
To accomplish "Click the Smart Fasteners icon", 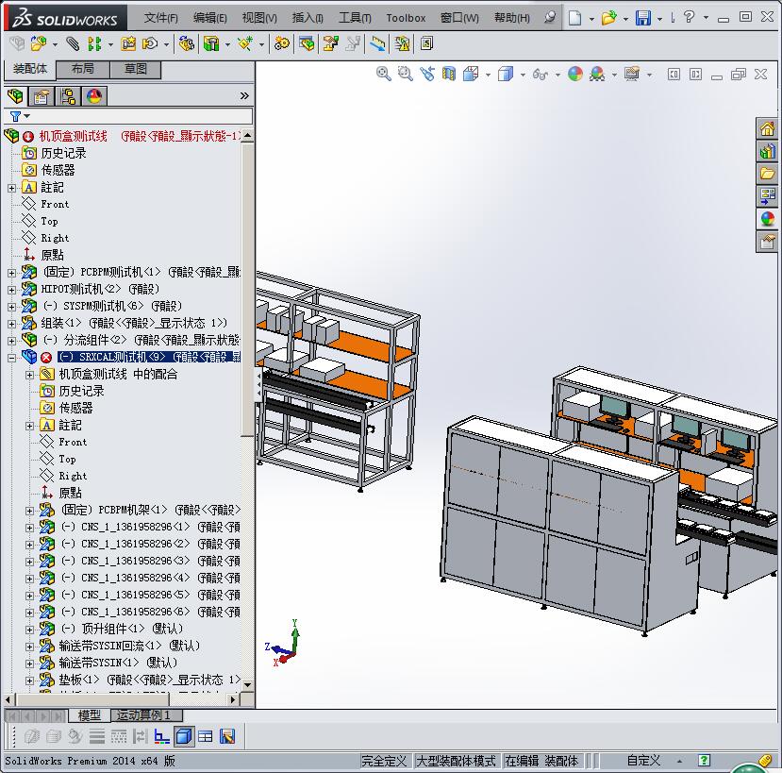I will coord(128,44).
